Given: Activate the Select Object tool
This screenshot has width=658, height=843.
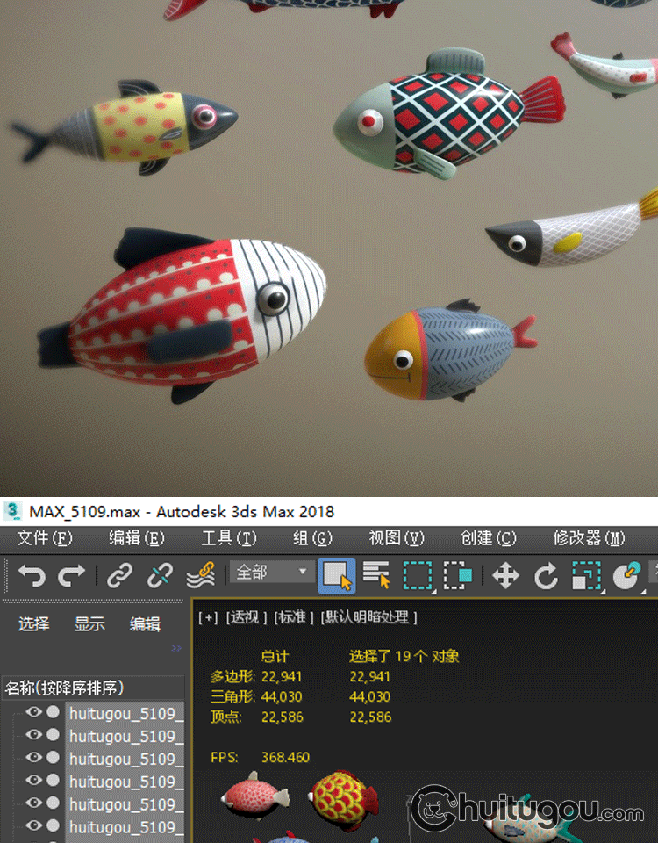Looking at the screenshot, I should [337, 576].
